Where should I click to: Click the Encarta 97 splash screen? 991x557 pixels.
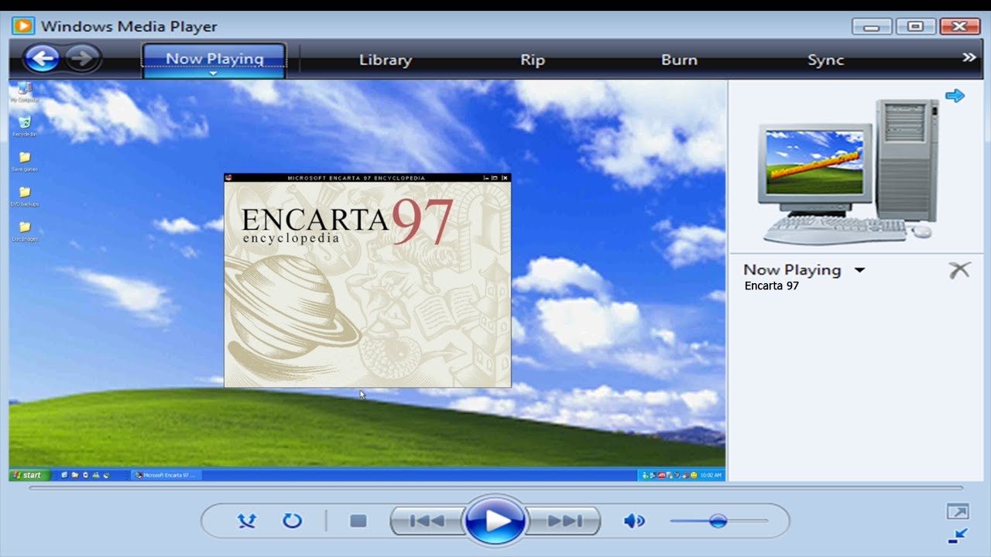coord(368,284)
